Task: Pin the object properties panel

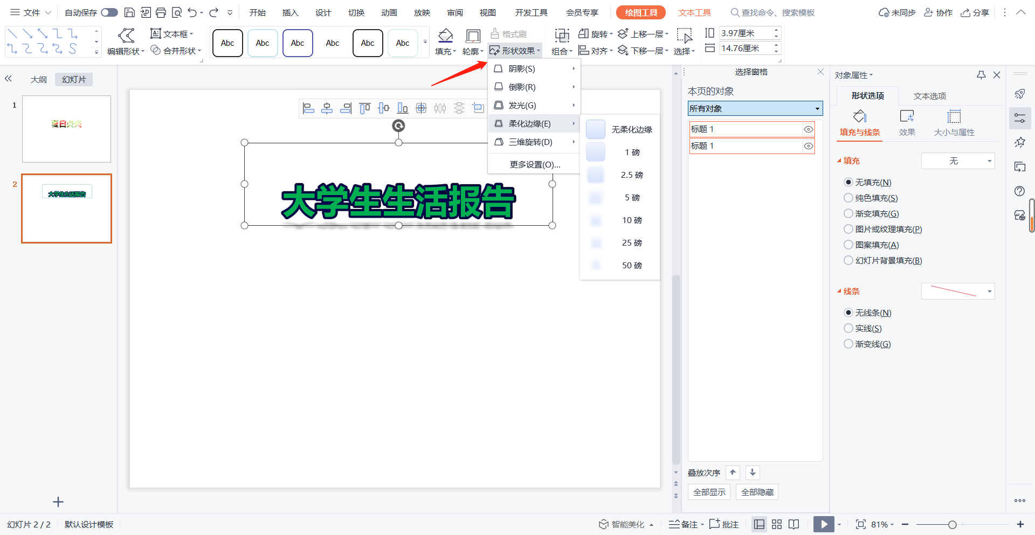Action: (981, 75)
